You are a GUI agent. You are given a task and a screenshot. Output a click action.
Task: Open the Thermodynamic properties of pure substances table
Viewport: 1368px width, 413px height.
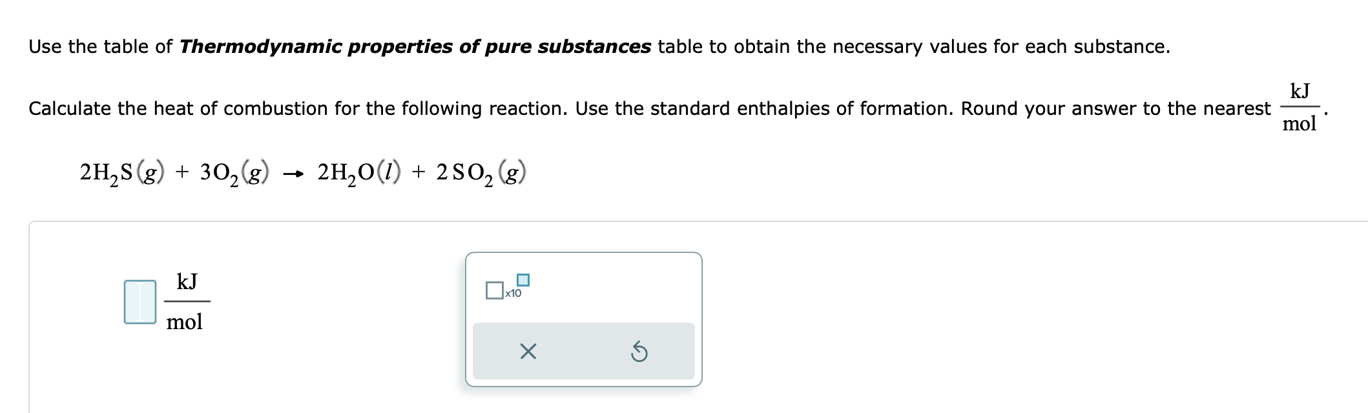click(415, 46)
